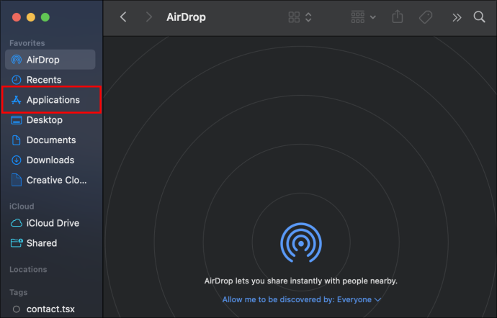Click the Share toolbar icon
This screenshot has width=497, height=318.
click(x=398, y=17)
